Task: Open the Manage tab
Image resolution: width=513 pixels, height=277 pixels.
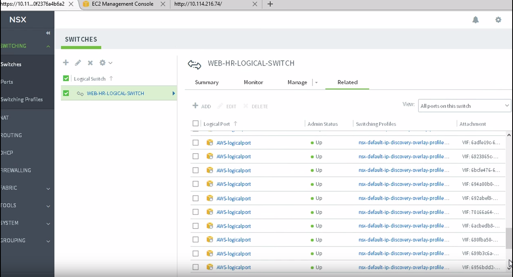Action: pyautogui.click(x=297, y=82)
